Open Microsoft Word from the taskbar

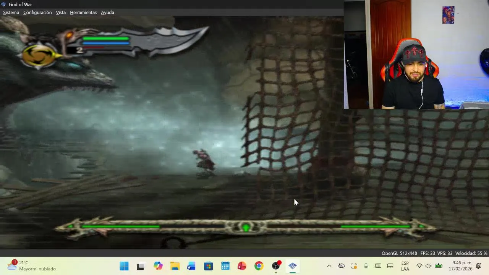191,266
